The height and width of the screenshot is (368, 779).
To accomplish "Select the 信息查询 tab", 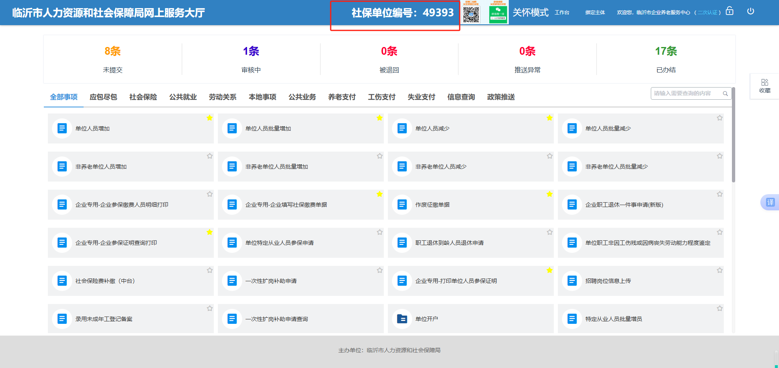I will point(461,97).
